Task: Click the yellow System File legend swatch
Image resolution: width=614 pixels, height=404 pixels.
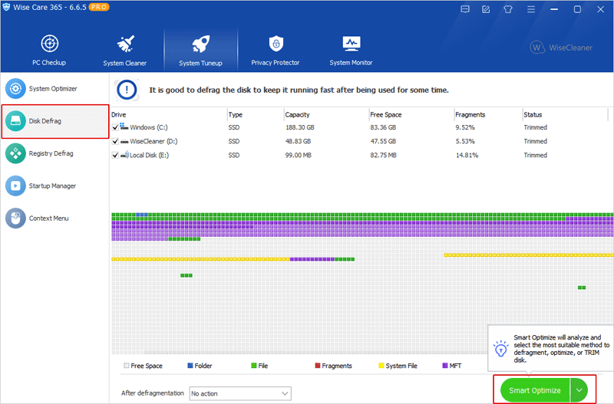Action: (381, 366)
